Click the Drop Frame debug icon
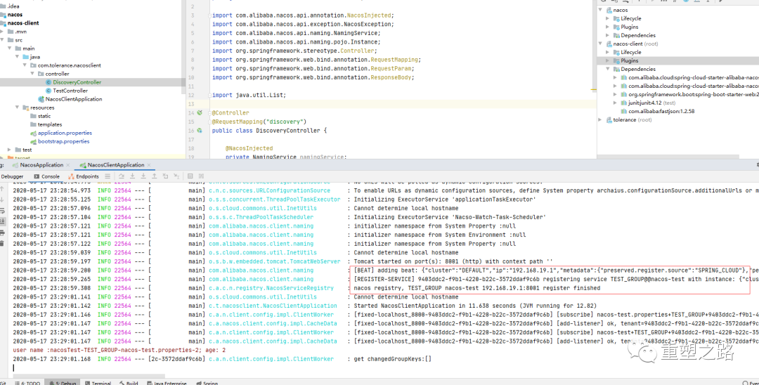This screenshot has height=385, width=759. (x=165, y=176)
